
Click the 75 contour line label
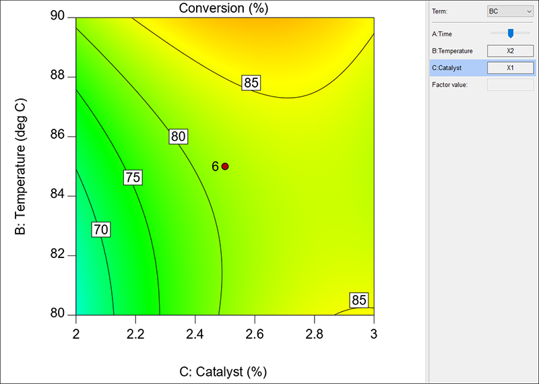[x=132, y=178]
